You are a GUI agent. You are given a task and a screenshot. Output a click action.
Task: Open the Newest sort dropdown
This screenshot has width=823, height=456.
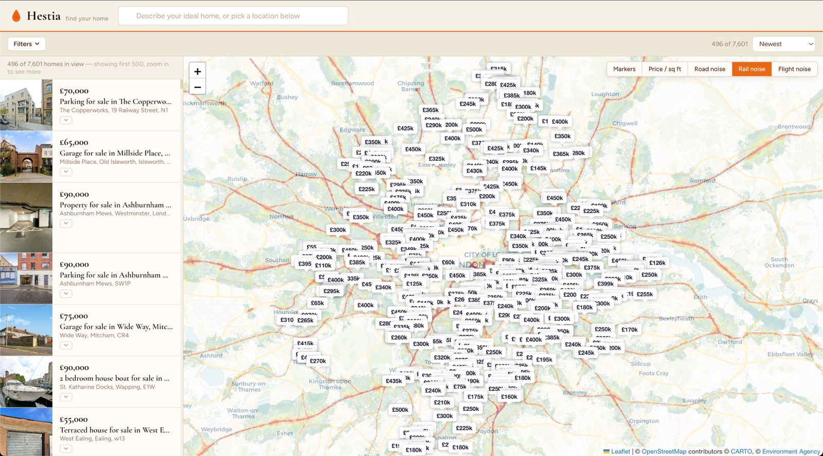point(784,44)
